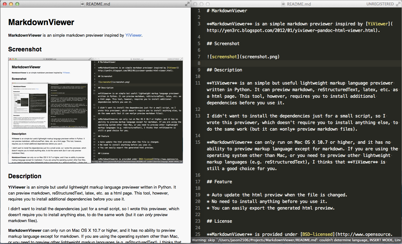
Task: Click gutter line number 8 in the editor
Action: click(199, 63)
